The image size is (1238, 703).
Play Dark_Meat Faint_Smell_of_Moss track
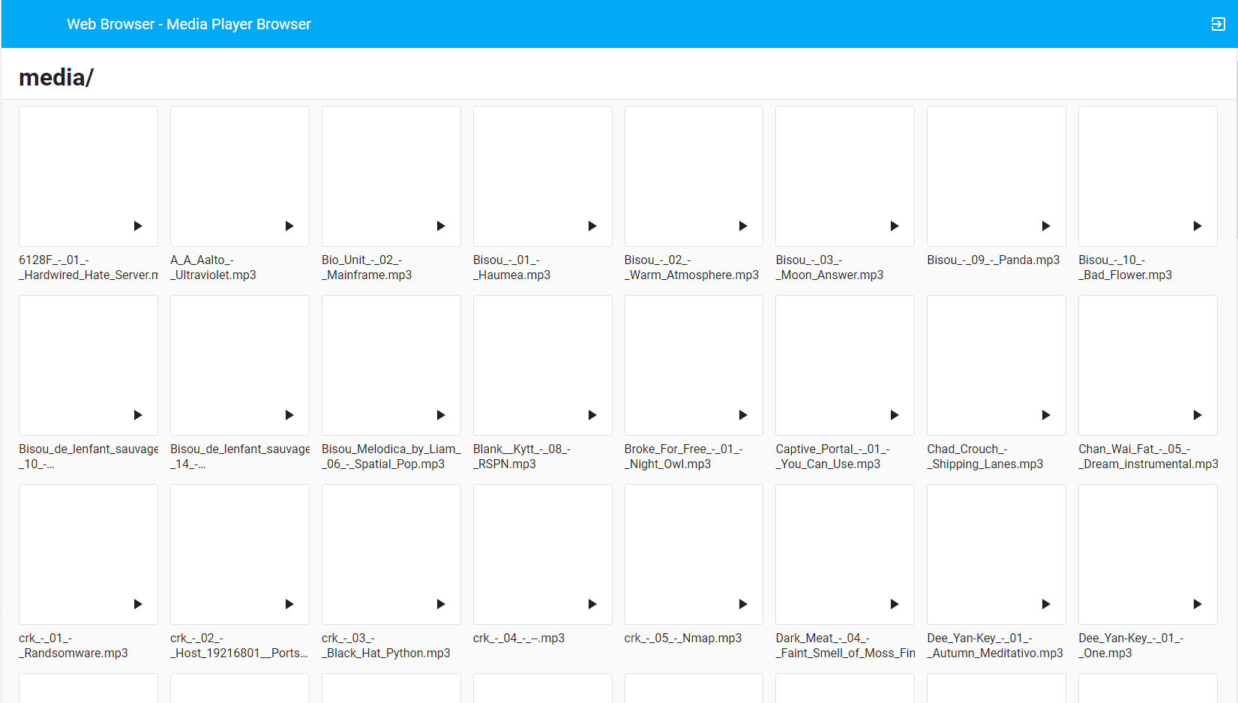click(x=895, y=604)
